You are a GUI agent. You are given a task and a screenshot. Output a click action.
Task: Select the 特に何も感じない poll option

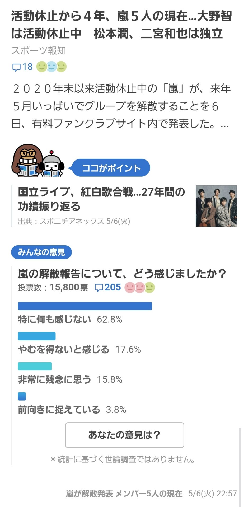(x=55, y=320)
